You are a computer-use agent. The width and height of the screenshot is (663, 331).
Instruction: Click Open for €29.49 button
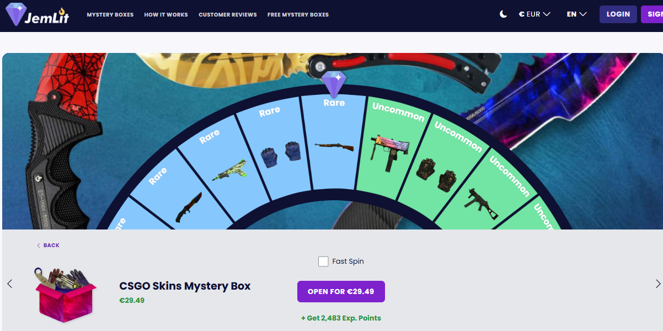[x=341, y=291]
